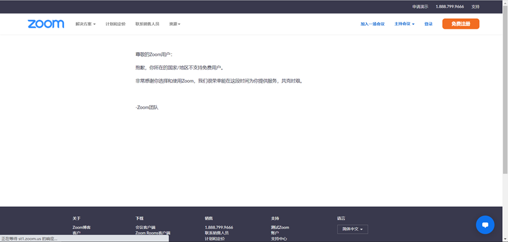Viewport: 508px width, 242px height.
Task: Click the footer heading 关于
Action: 76,219
